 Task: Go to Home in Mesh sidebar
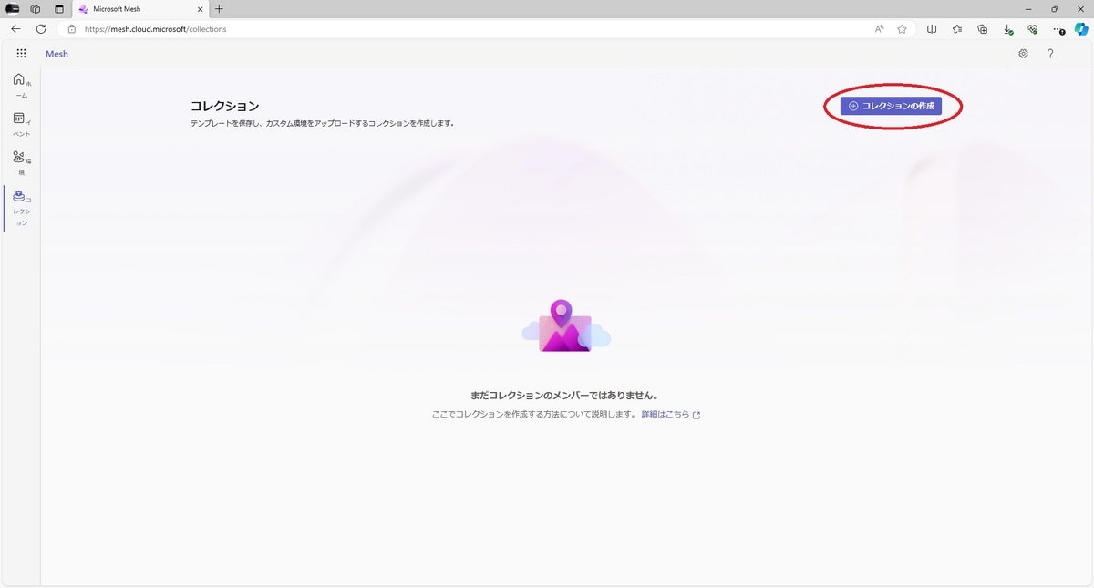coord(21,85)
